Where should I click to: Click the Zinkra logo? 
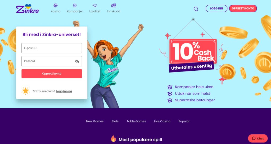pyautogui.click(x=27, y=9)
